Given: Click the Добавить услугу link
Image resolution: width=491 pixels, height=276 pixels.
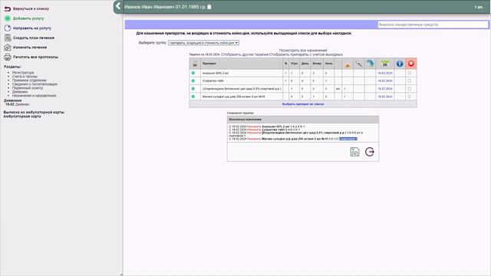Looking at the screenshot, I should pos(28,18).
